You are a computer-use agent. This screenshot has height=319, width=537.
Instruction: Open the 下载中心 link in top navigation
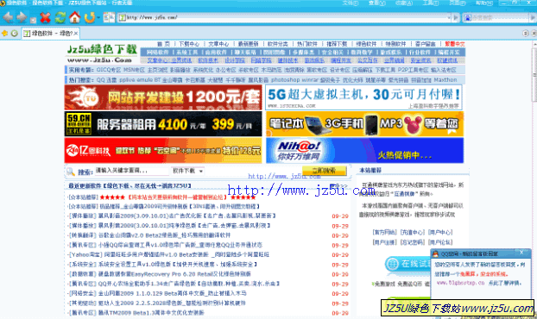tap(189, 44)
